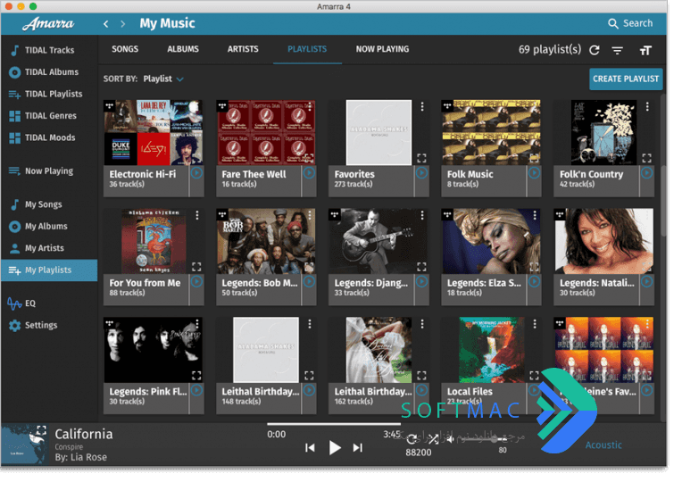Open options menu for Folk'n Country
This screenshot has height=482, width=682.
pyautogui.click(x=647, y=106)
